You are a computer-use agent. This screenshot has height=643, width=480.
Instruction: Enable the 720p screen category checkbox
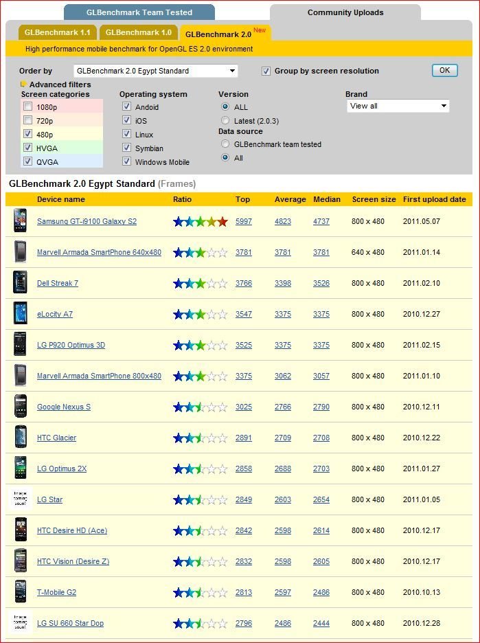click(28, 120)
